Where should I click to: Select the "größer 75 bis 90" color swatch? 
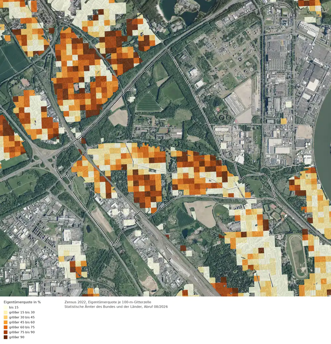tap(5, 332)
